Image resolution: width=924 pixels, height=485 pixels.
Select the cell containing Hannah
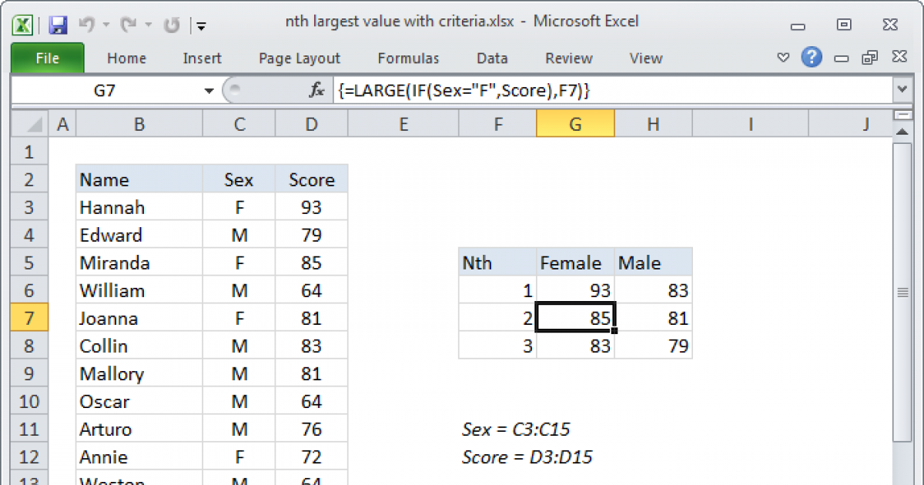pos(139,208)
